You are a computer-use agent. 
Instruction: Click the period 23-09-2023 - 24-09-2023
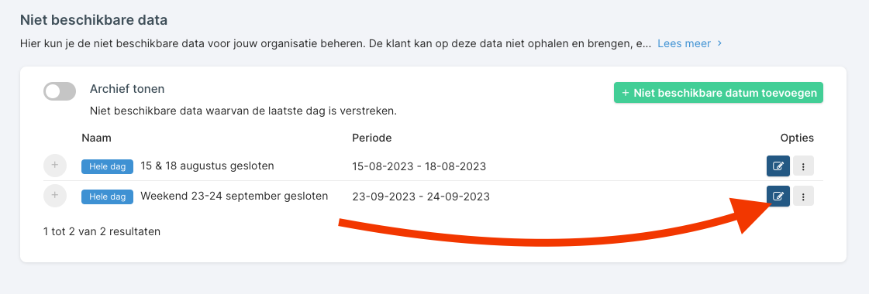[421, 197]
